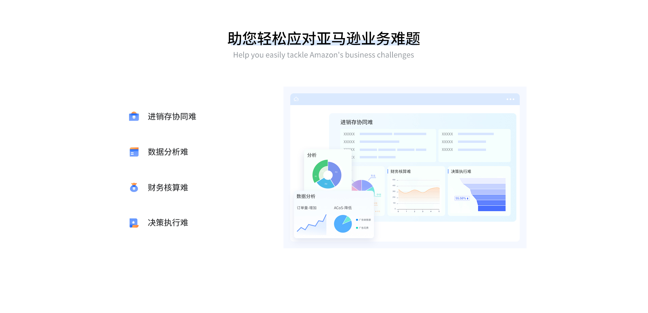The width and height of the screenshot is (648, 313).
Task: Open the 决策执行难 list item text
Action: [168, 223]
